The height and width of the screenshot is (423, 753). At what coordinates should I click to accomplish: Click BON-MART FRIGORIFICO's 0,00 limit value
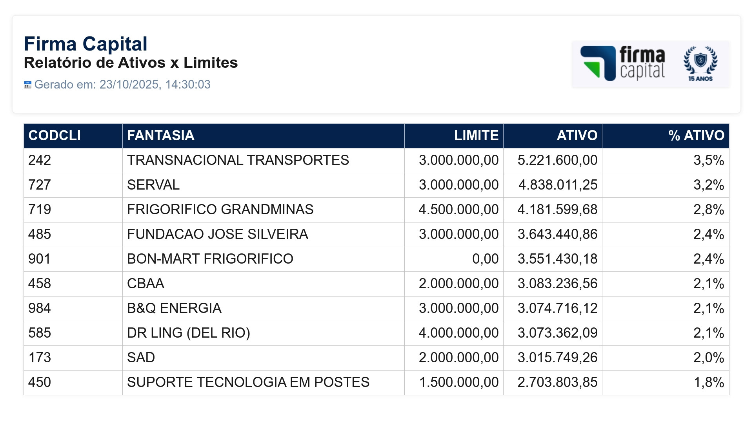point(485,259)
